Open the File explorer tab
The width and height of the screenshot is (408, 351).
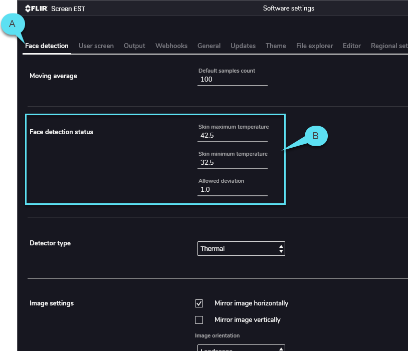coord(314,46)
